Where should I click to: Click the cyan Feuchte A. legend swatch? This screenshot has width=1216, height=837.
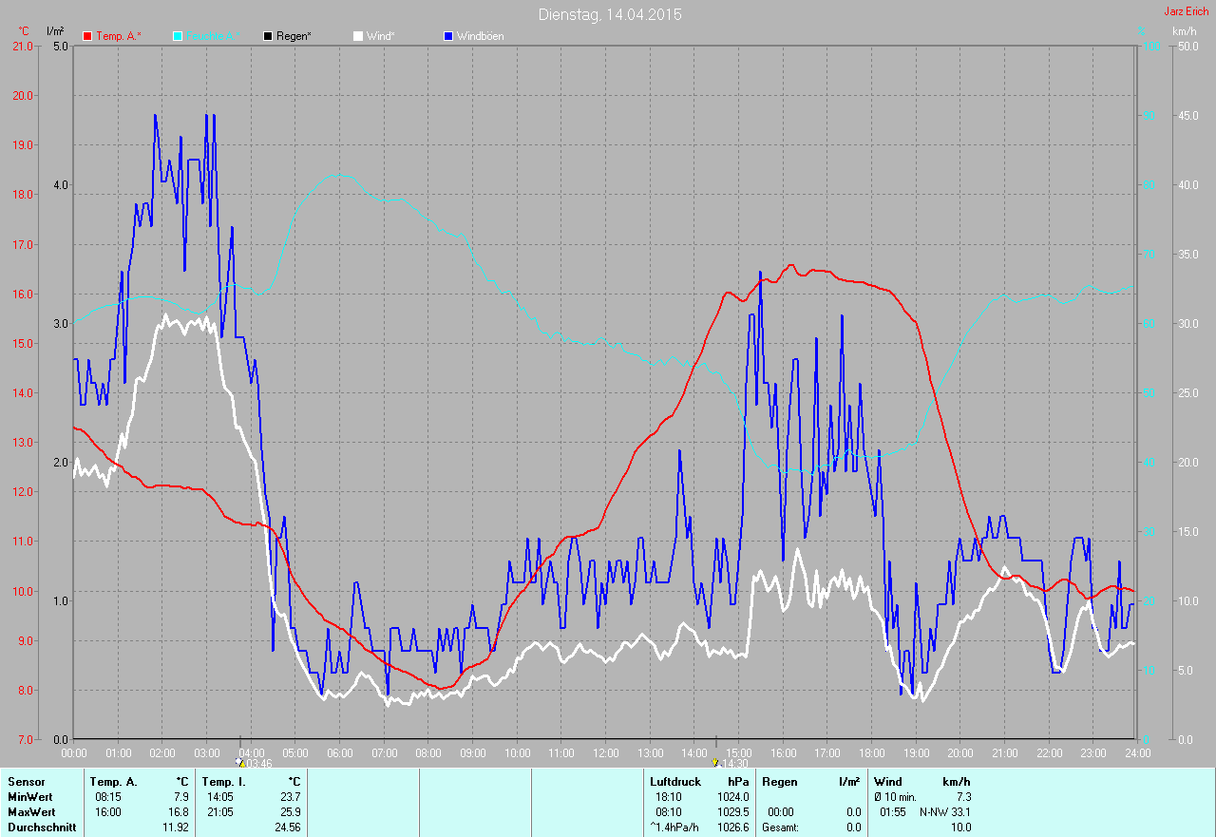tap(178, 36)
